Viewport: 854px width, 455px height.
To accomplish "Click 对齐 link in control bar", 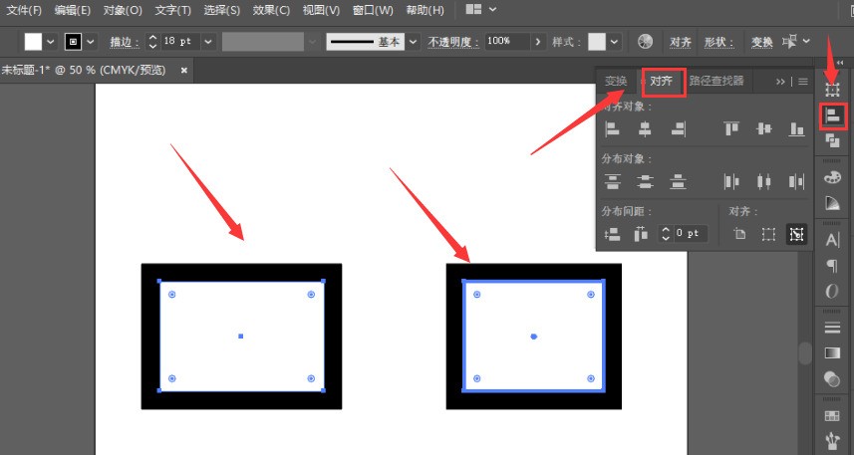I will pyautogui.click(x=681, y=43).
